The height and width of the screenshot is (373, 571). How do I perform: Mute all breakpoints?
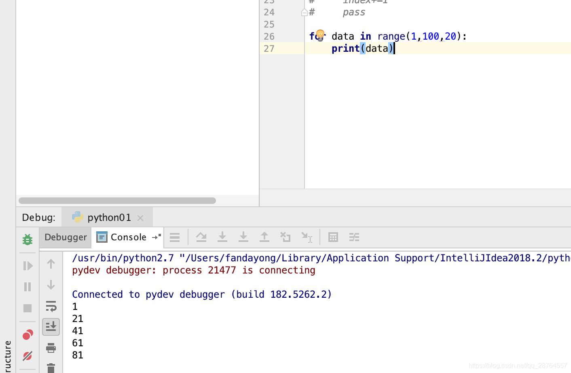coord(27,356)
